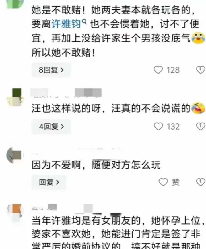Dislike the comment with 128 likes
The width and height of the screenshot is (206, 249).
pyautogui.click(x=201, y=70)
